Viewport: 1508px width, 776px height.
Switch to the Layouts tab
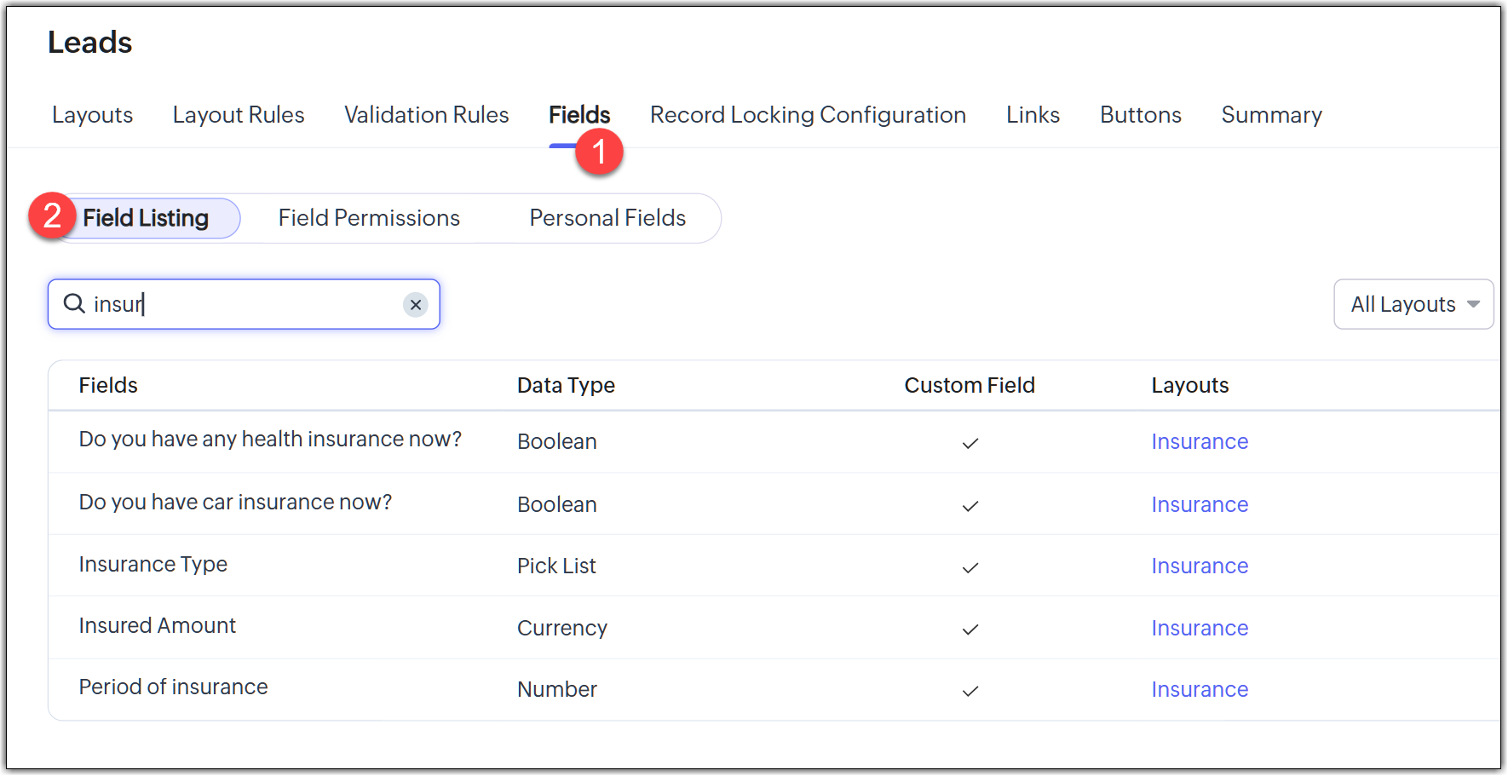pyautogui.click(x=93, y=115)
